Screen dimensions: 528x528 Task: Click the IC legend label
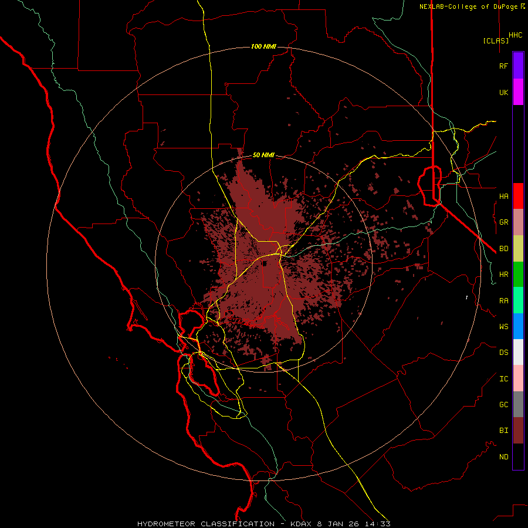point(503,379)
